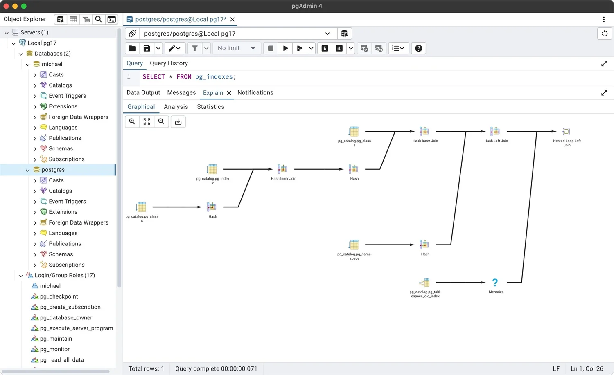Open the Statistics explain view
Image resolution: width=614 pixels, height=375 pixels.
pyautogui.click(x=210, y=107)
